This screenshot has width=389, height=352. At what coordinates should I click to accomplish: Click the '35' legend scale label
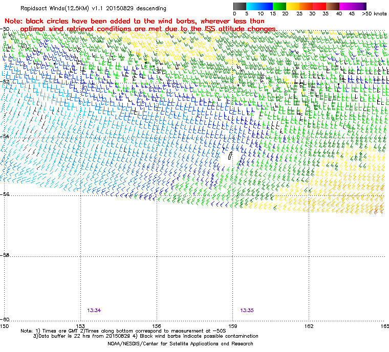pyautogui.click(x=326, y=14)
